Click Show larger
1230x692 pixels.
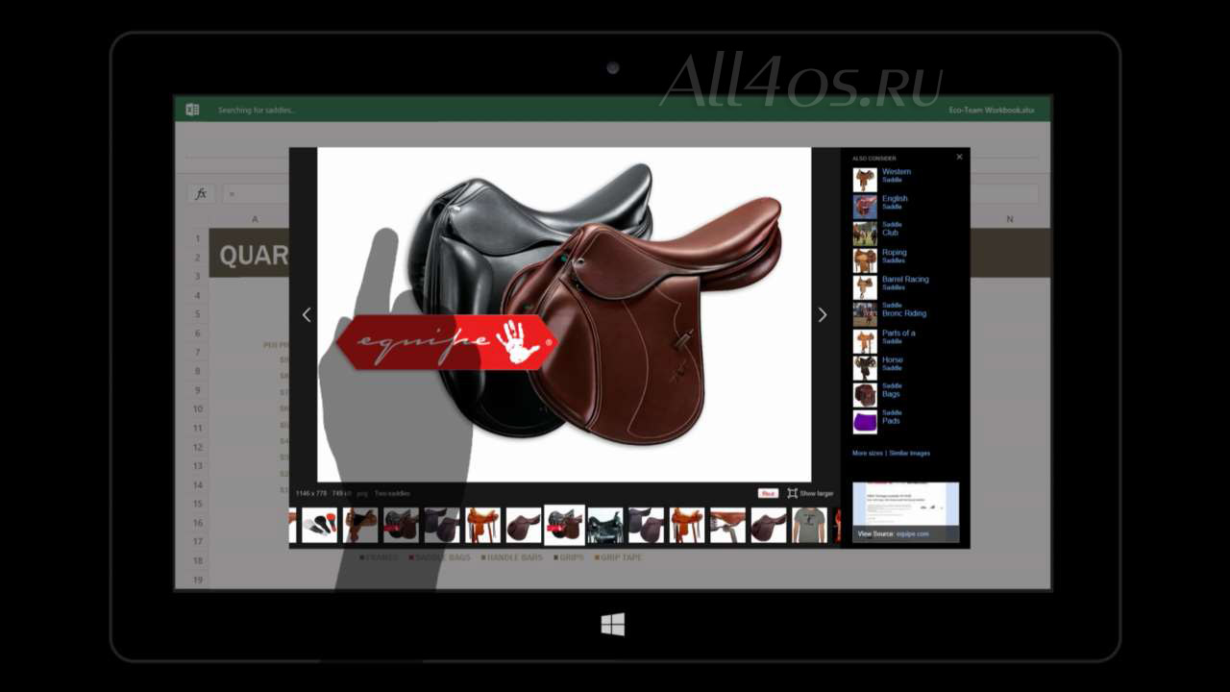810,493
